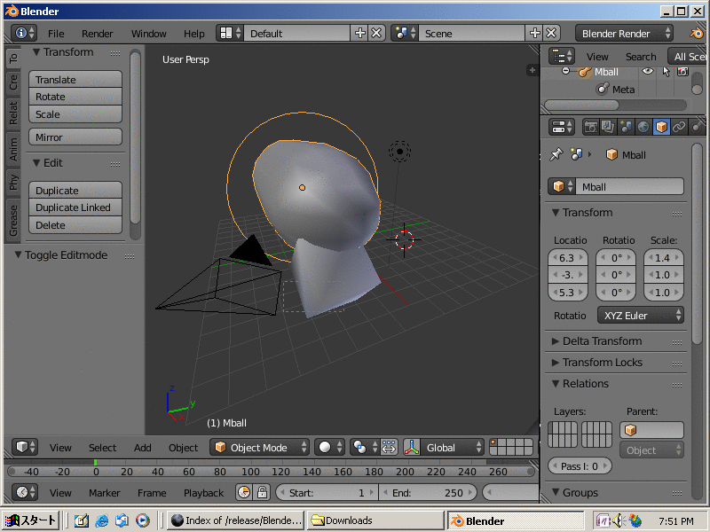Open the timeline Playback menu

[x=203, y=493]
